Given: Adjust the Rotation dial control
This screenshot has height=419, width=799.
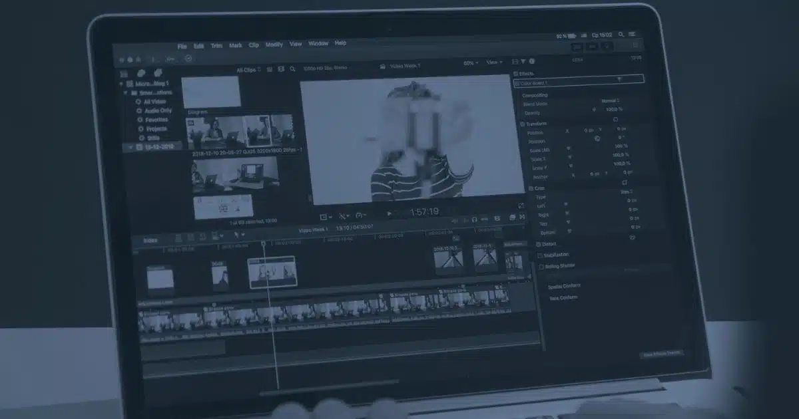Looking at the screenshot, I should (x=597, y=139).
